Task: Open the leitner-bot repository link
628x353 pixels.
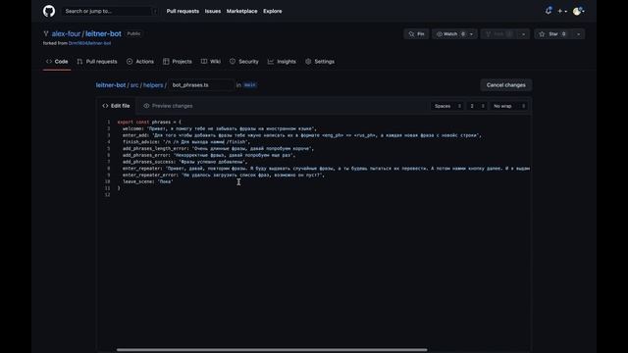Action: (103, 34)
